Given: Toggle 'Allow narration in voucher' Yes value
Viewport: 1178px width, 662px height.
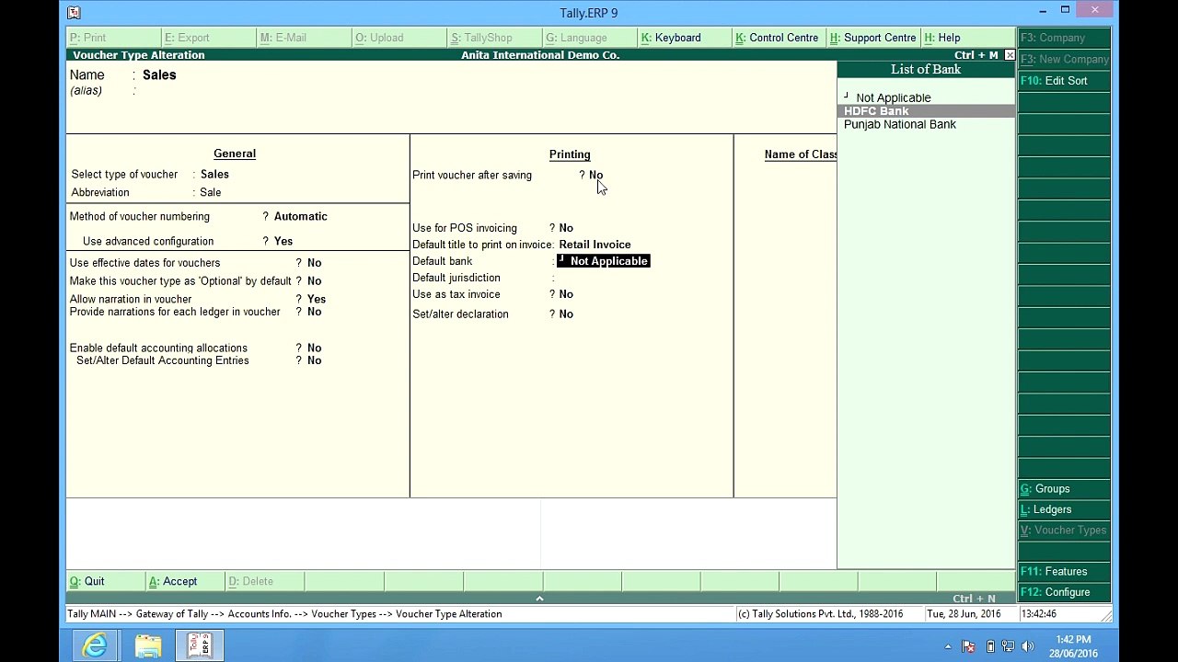Looking at the screenshot, I should tap(317, 299).
